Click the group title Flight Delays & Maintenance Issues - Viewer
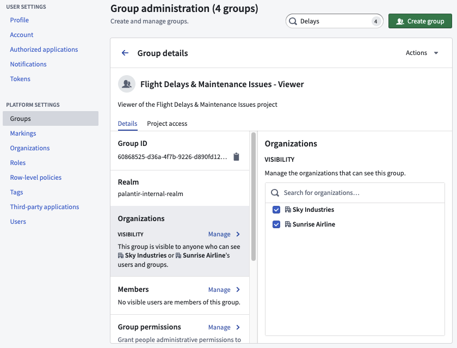 point(222,84)
